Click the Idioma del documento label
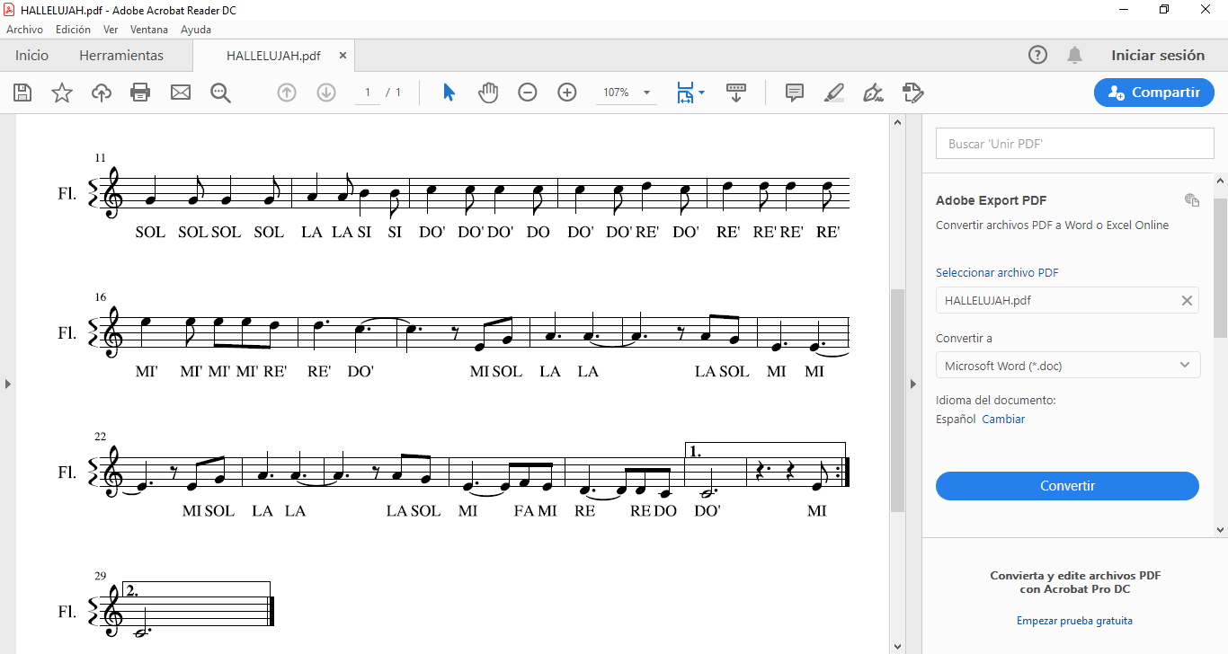 (x=996, y=401)
